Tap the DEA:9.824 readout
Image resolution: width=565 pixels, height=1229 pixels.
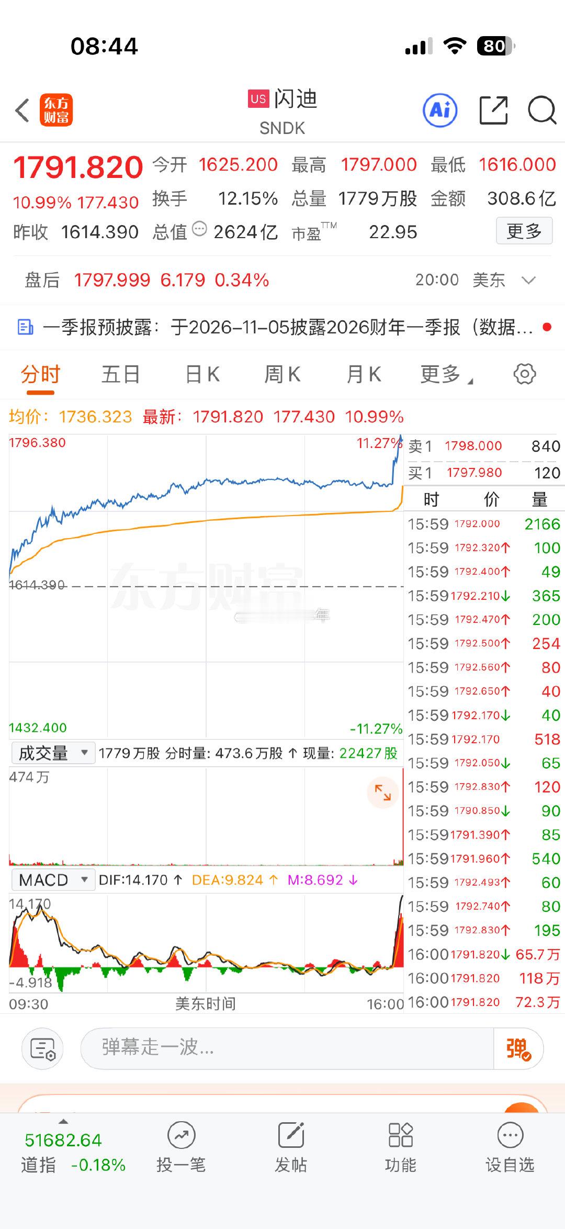(235, 880)
